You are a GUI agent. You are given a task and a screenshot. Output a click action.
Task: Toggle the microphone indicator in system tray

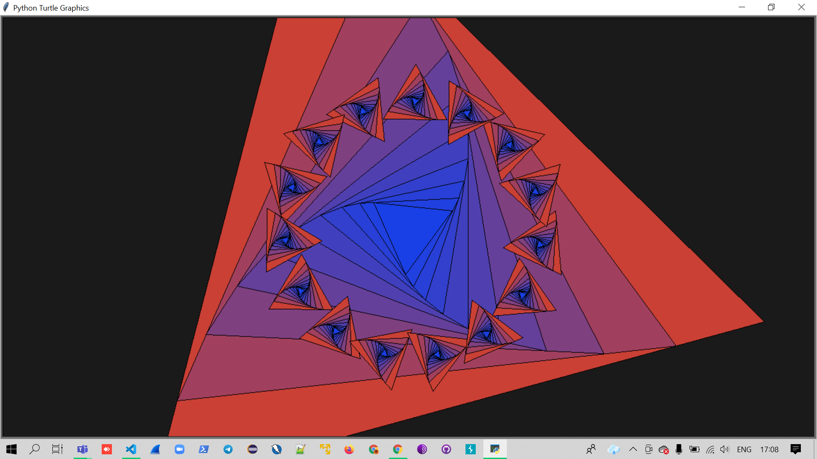[x=679, y=449]
